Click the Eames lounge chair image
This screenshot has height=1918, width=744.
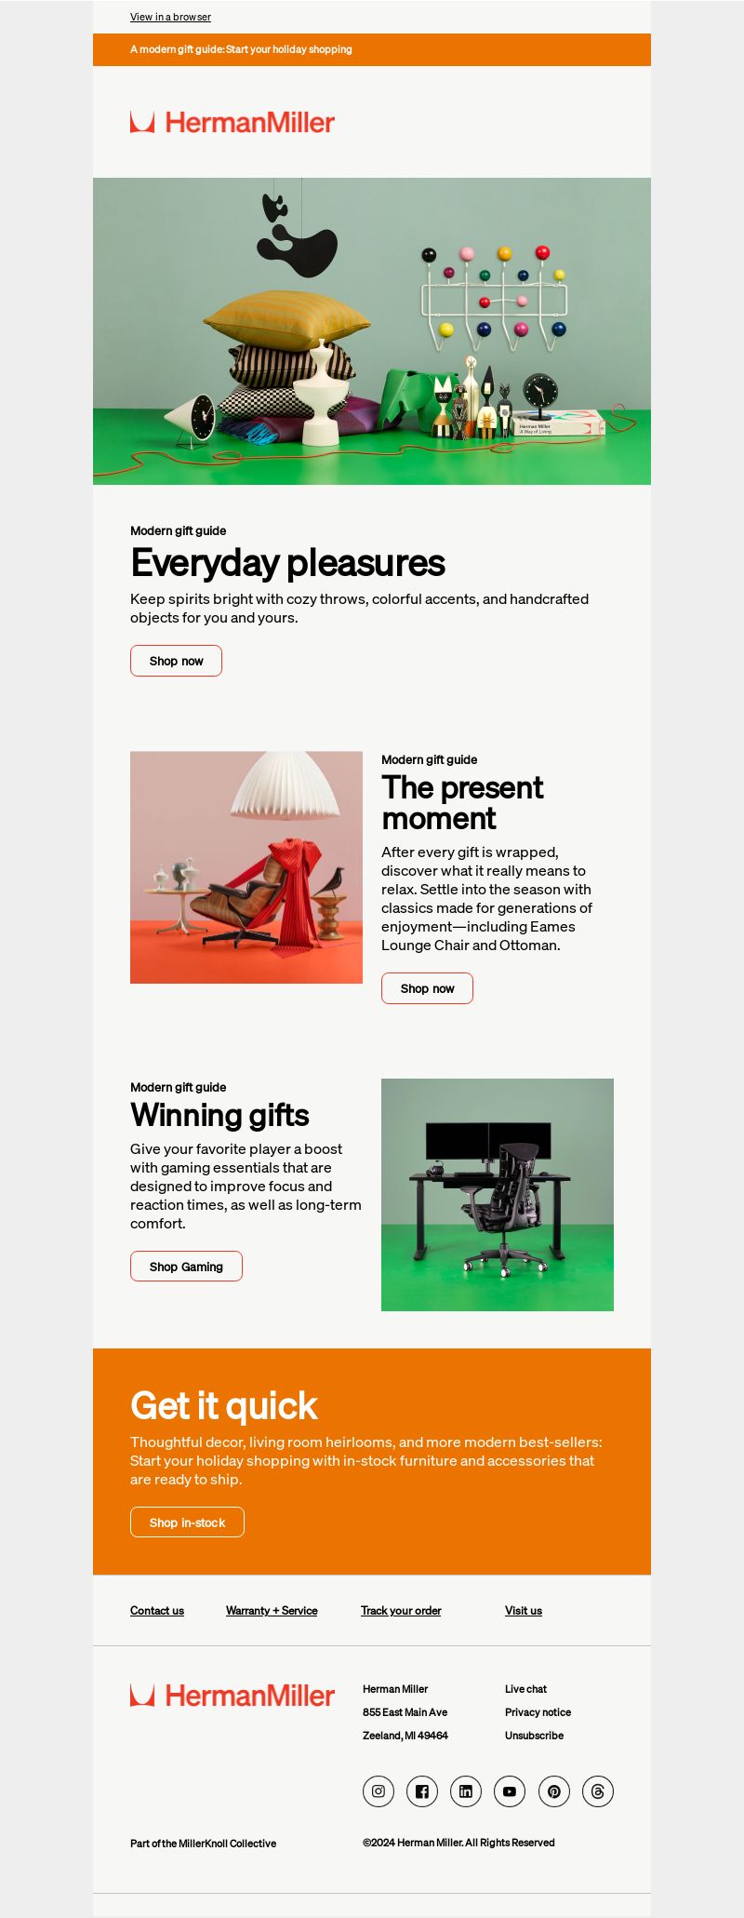coord(246,867)
